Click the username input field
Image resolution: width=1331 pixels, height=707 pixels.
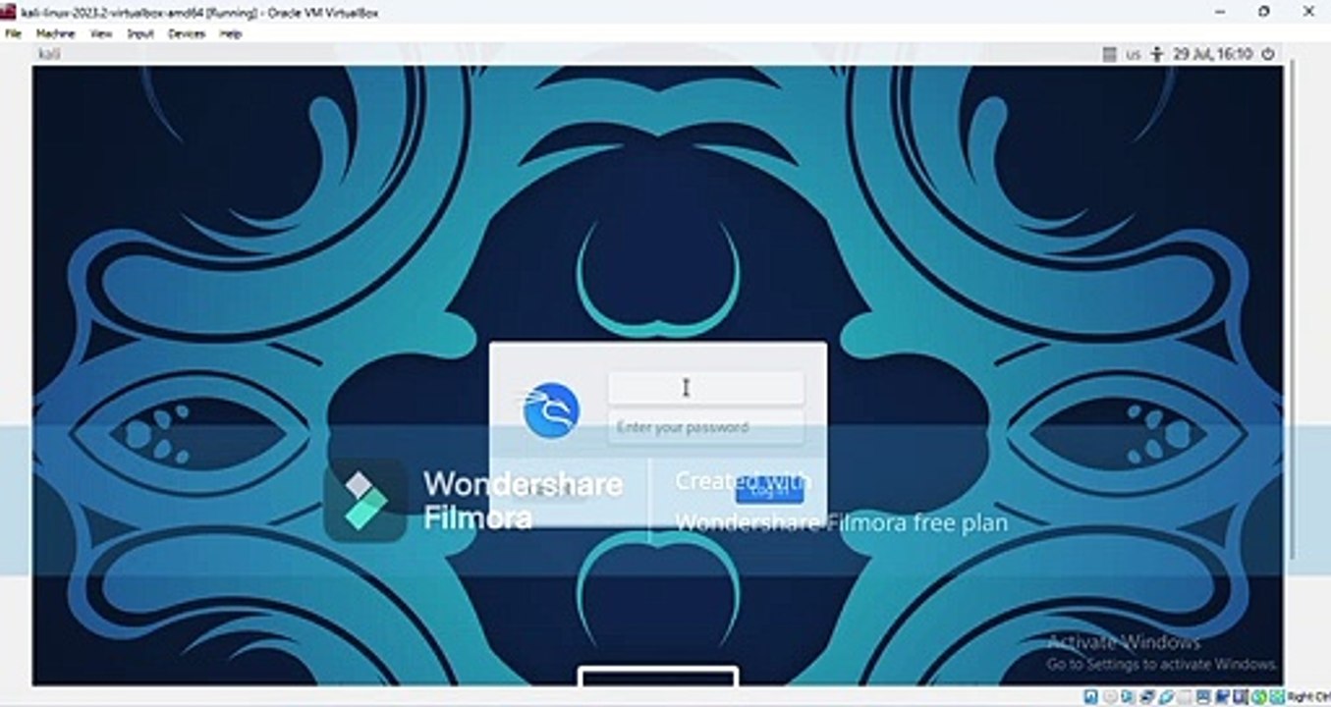tap(705, 388)
